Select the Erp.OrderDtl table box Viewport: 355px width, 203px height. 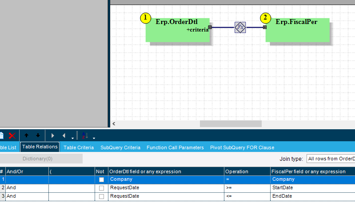[x=178, y=30]
